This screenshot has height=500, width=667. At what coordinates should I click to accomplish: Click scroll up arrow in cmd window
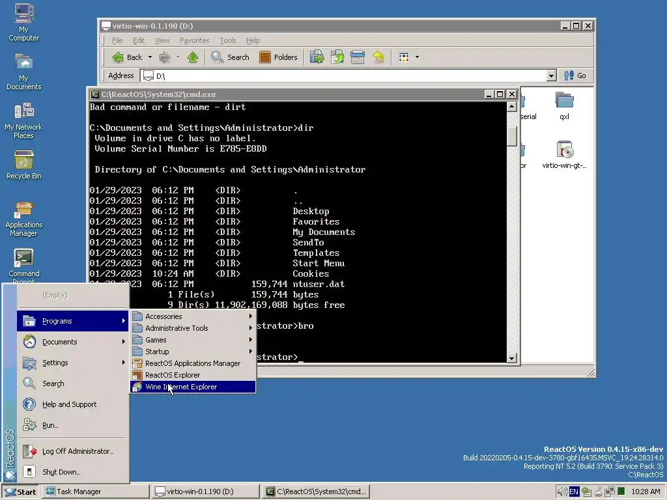[512, 107]
